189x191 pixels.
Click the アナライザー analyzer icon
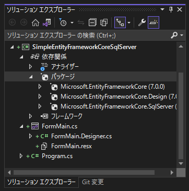[44, 67]
